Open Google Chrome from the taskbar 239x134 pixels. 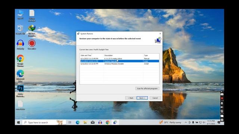point(108,122)
